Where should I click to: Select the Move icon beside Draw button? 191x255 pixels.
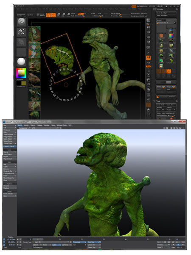(59, 15)
